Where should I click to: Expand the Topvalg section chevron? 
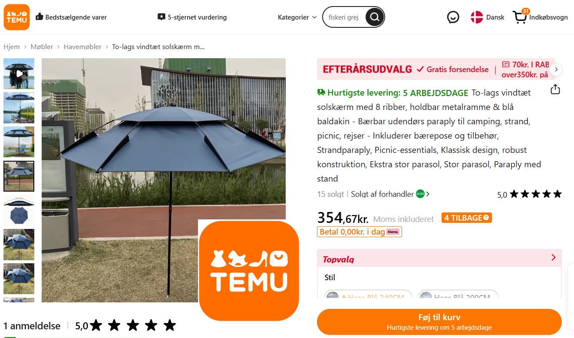(x=554, y=258)
